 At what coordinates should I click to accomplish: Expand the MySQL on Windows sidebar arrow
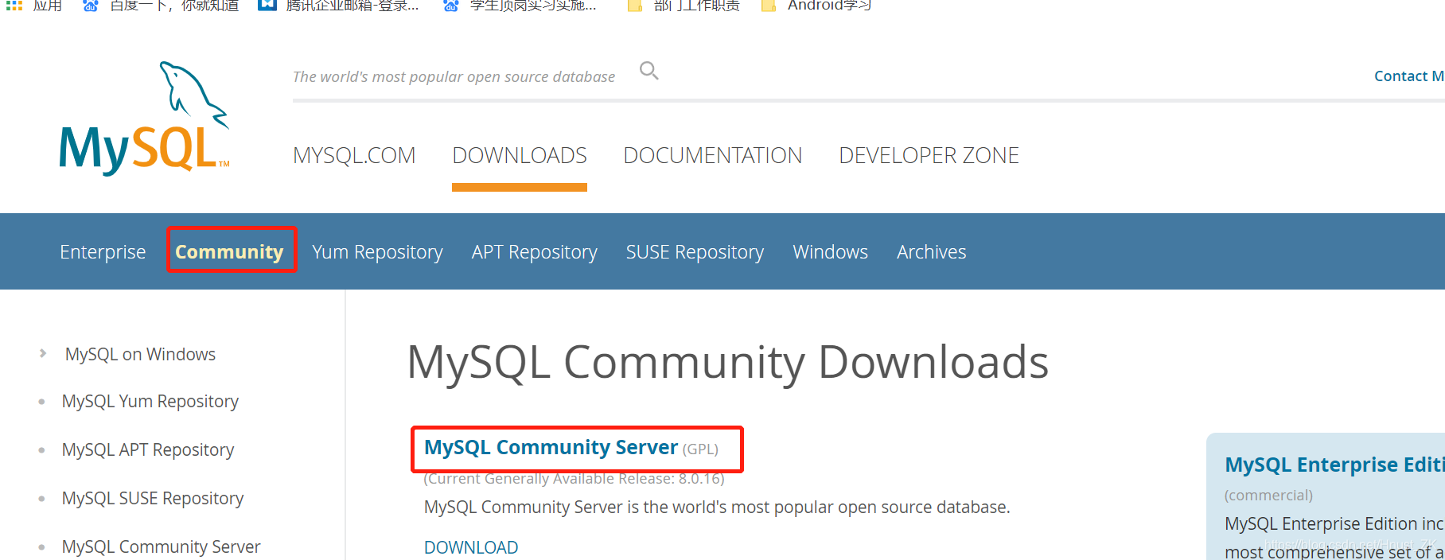coord(43,353)
